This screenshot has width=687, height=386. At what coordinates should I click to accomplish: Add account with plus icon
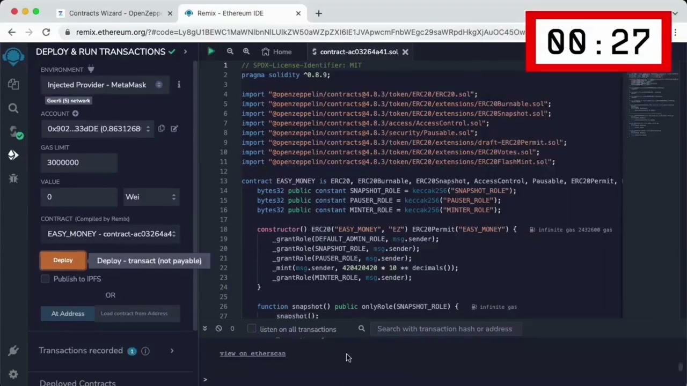pyautogui.click(x=75, y=114)
